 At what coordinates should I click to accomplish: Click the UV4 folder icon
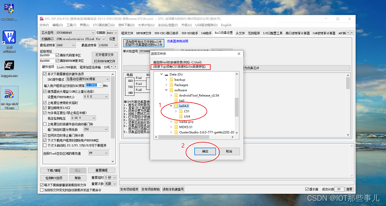[181, 117]
